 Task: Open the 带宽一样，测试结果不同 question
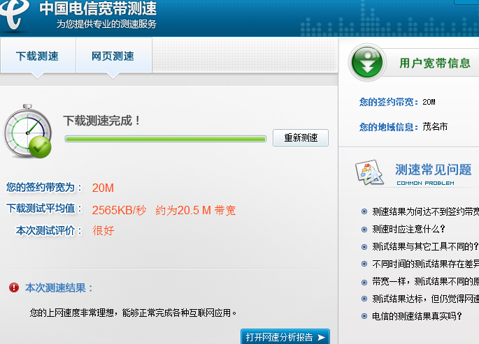424,281
